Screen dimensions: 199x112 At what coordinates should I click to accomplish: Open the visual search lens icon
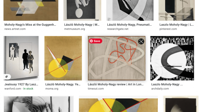[141, 41]
